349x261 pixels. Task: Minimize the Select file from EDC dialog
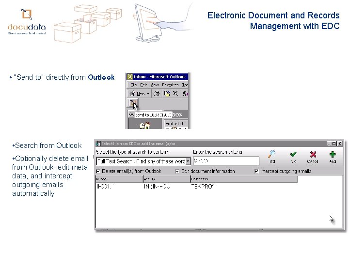pyautogui.click(x=329, y=144)
